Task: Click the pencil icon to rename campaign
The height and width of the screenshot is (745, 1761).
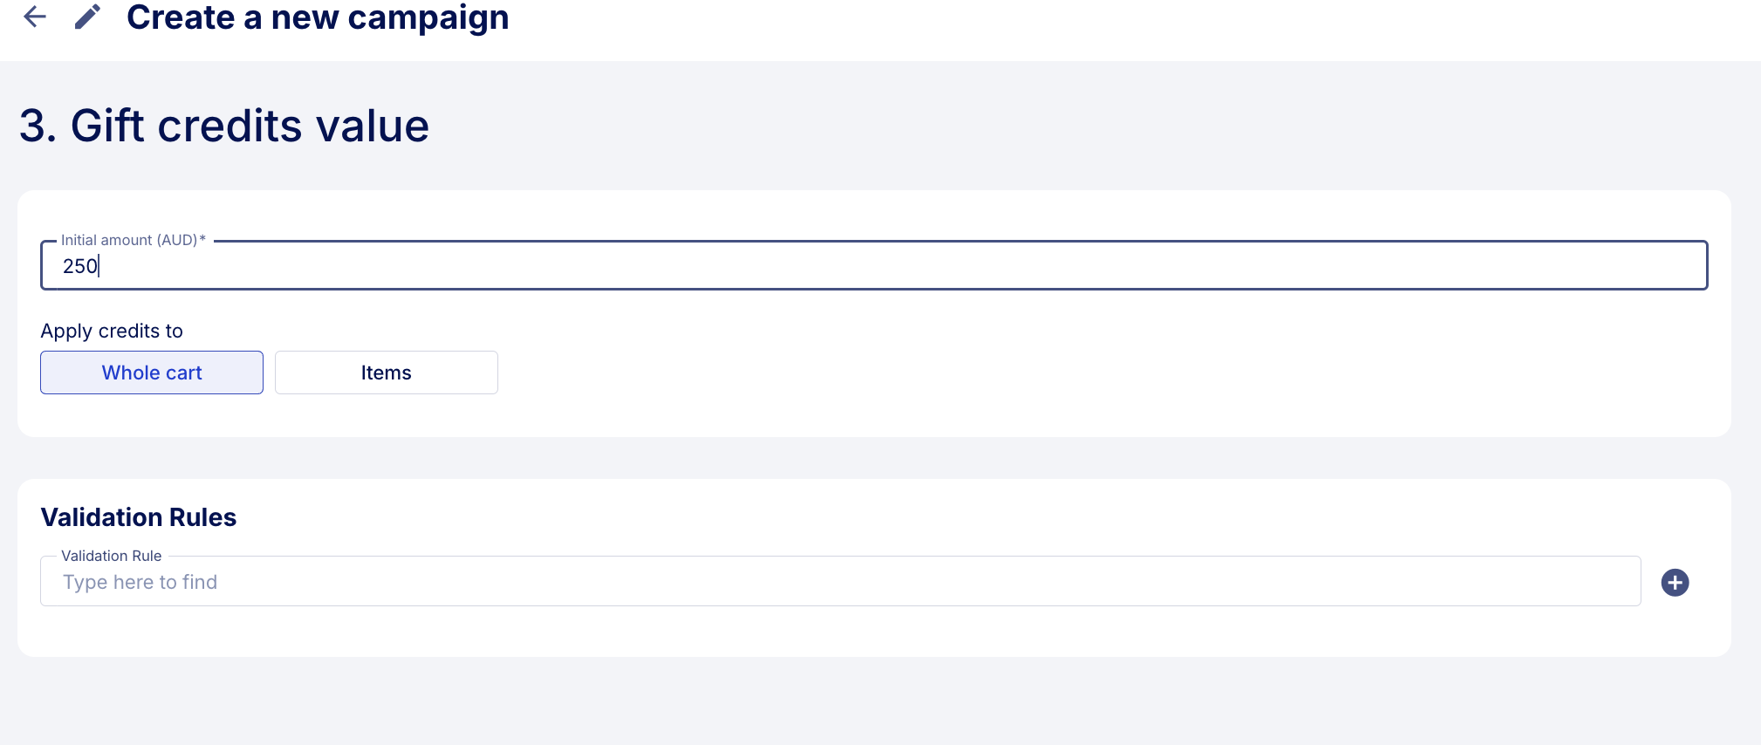Action: tap(87, 17)
